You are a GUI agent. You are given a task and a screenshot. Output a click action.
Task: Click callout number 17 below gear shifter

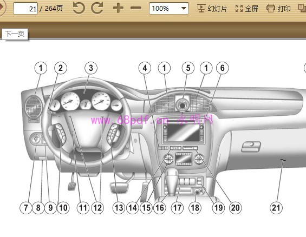pos(178,208)
